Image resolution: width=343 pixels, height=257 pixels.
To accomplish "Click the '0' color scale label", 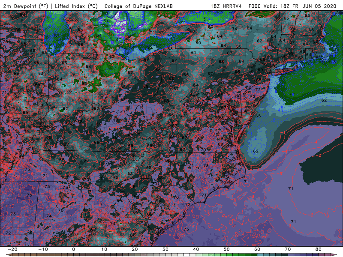I will coord(73,249).
